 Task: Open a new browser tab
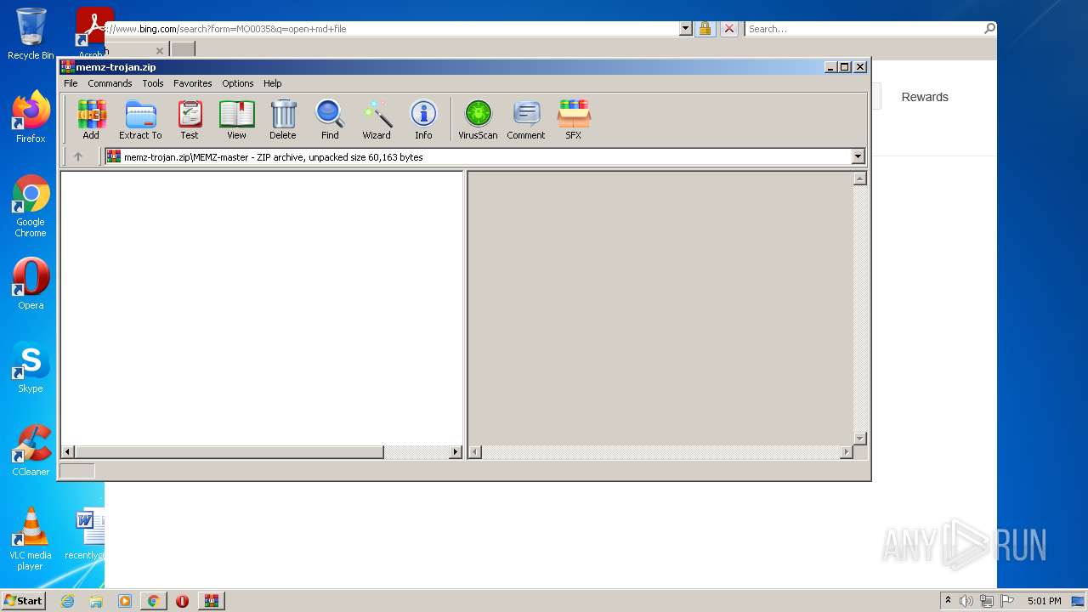pos(183,49)
